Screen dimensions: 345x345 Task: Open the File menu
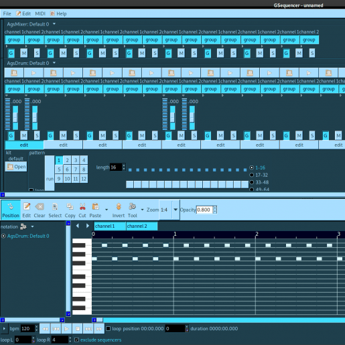[7, 13]
